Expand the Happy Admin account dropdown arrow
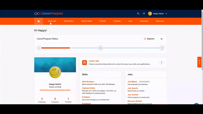Screen dimensions: 203x114 point(166,14)
